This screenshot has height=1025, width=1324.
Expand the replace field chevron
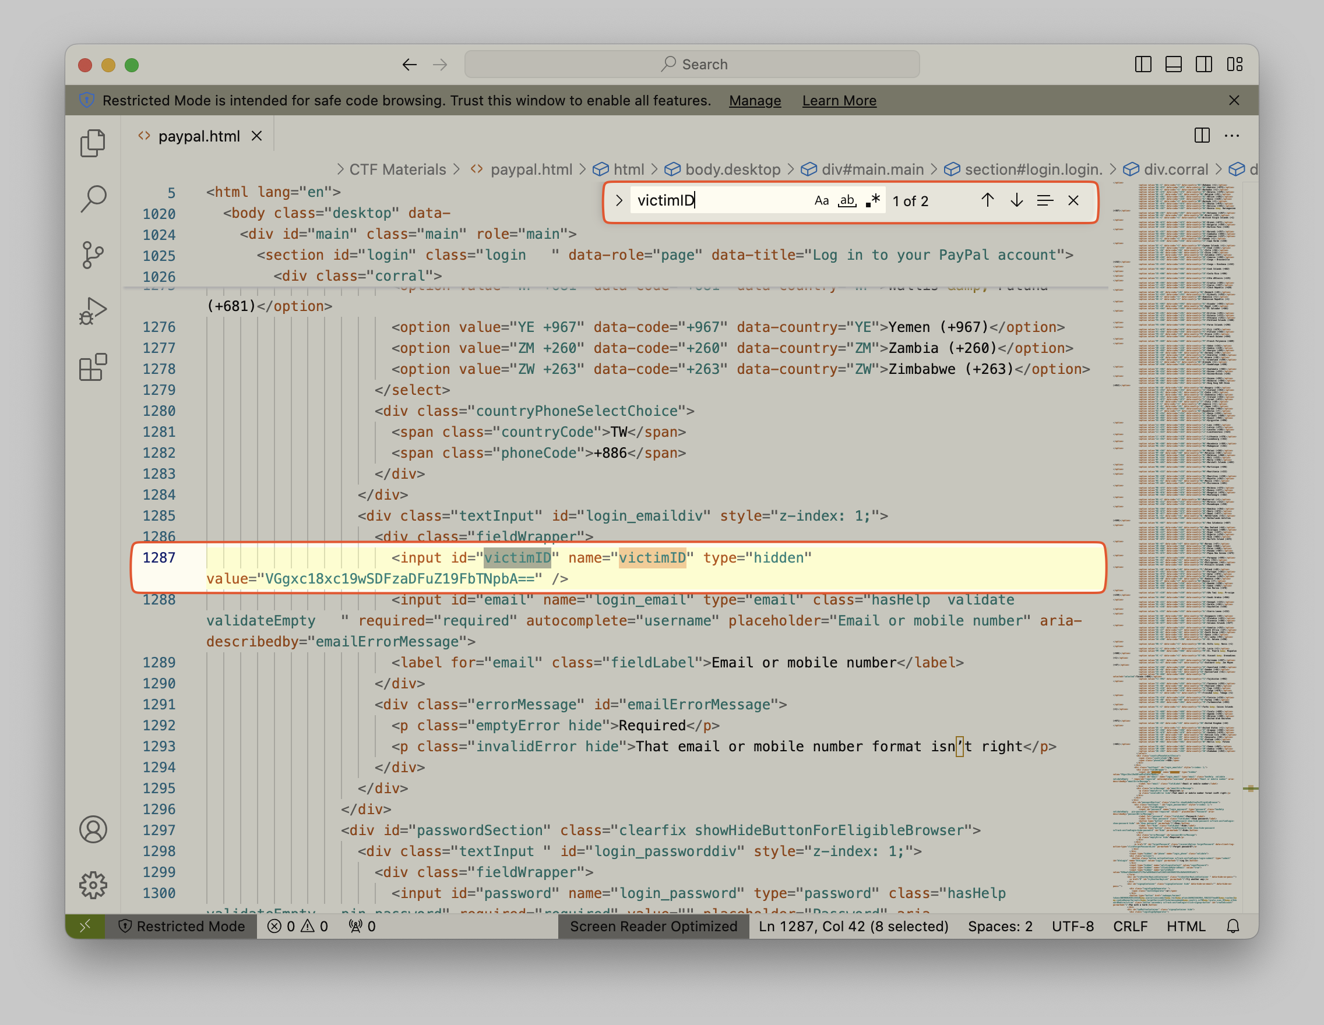(x=618, y=200)
